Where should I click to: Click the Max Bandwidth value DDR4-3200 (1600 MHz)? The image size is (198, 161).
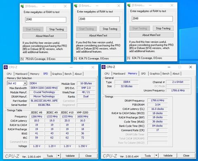(x=44, y=88)
